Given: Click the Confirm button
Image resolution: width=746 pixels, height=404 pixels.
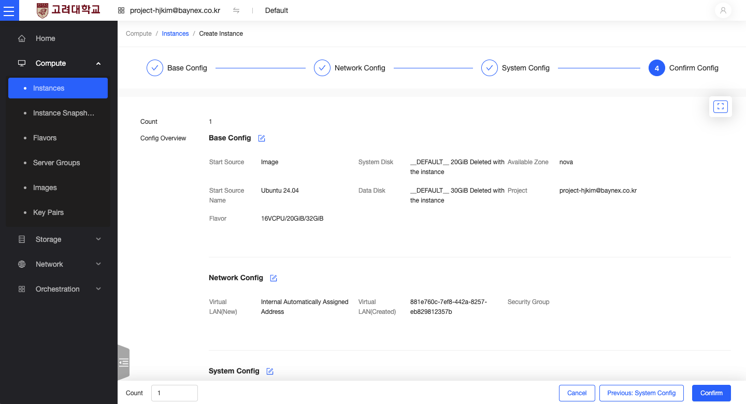Looking at the screenshot, I should tap(711, 393).
